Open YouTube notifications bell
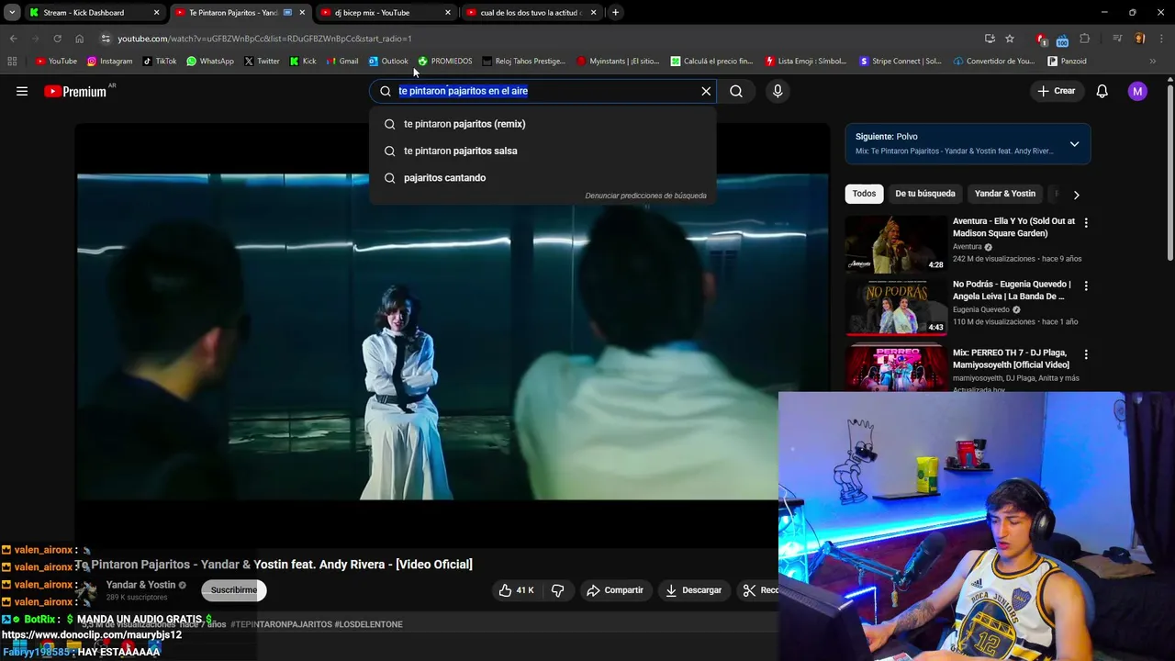 click(1102, 91)
